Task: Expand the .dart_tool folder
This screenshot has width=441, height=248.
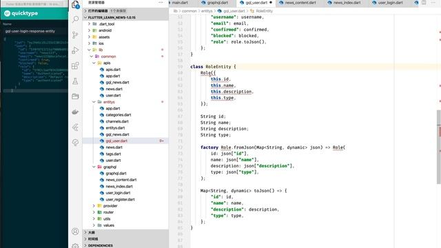Action: 126,24
